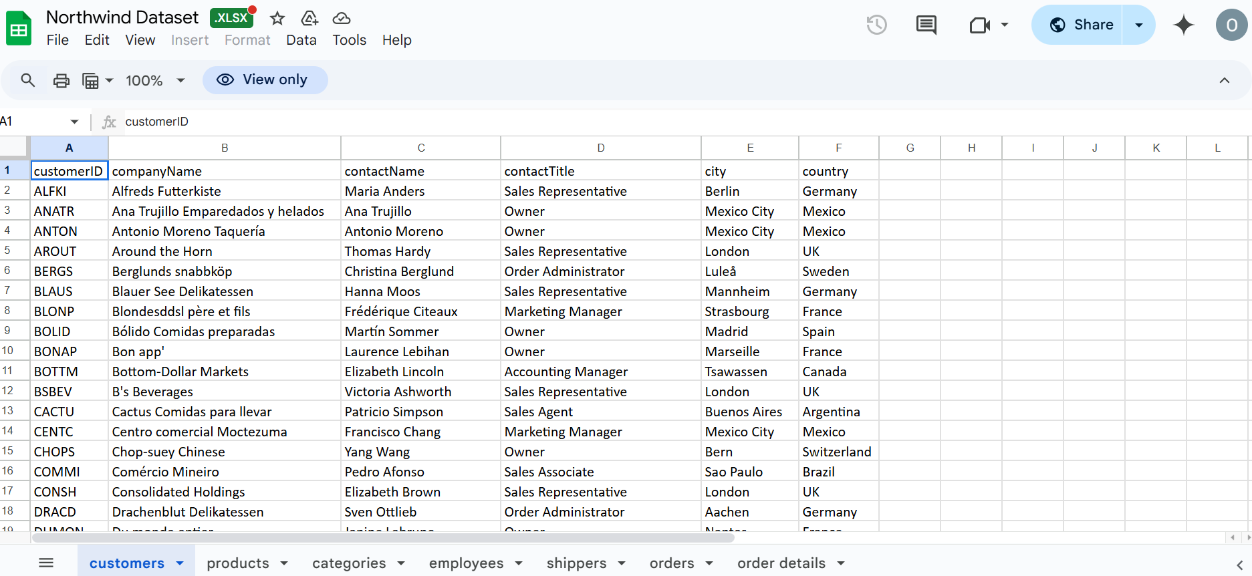Screen dimensions: 1252x576
Task: Open the File menu
Action: click(57, 40)
